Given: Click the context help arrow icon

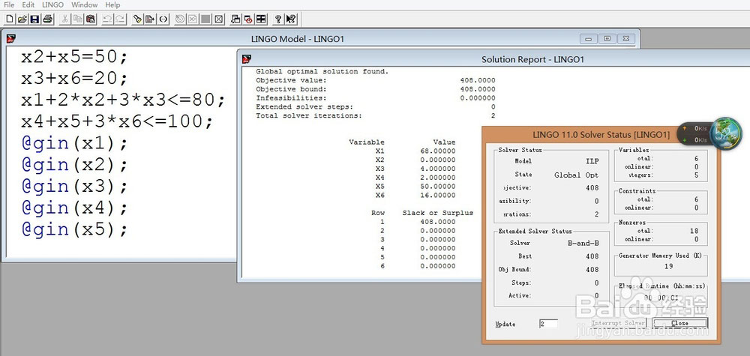Looking at the screenshot, I should pyautogui.click(x=291, y=19).
